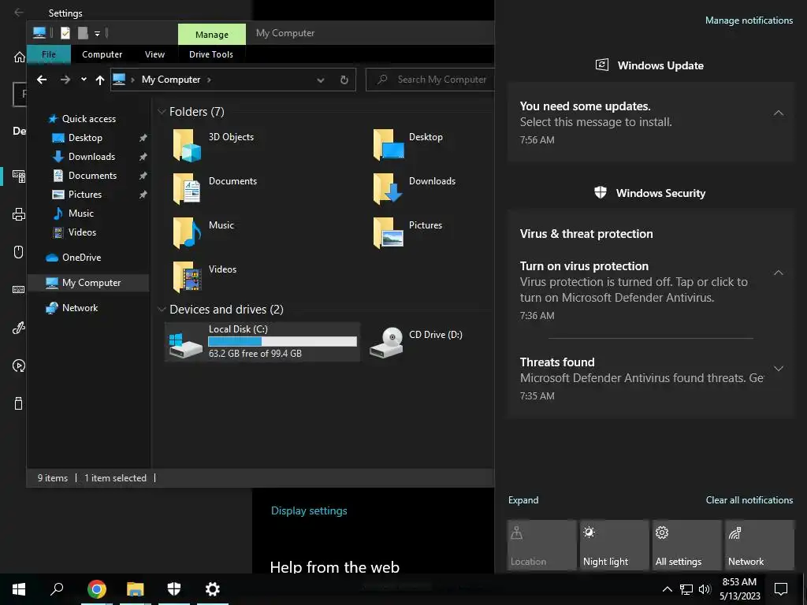Toggle Night light quick action

click(614, 545)
